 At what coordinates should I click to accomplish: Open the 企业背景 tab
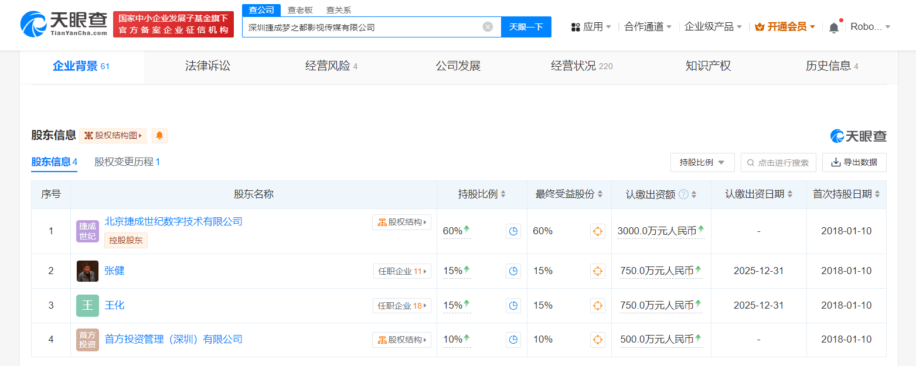[x=81, y=66]
